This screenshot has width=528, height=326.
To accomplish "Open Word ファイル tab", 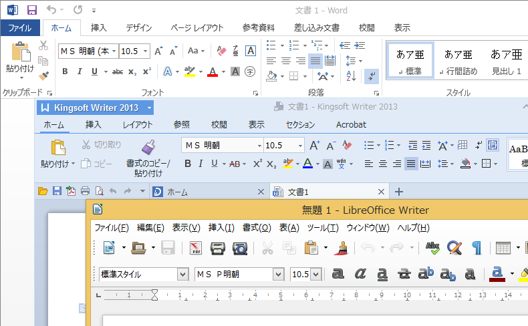I will (x=20, y=27).
